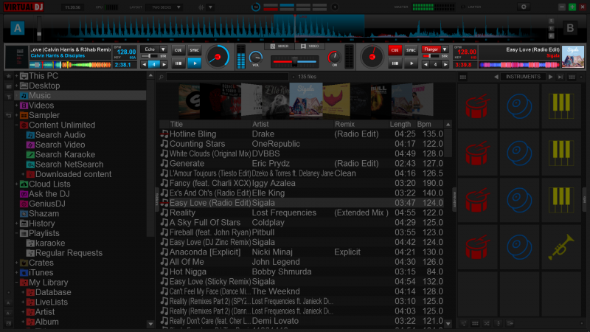Open the settings gear in the top bar
590x332 pixels.
[524, 7]
